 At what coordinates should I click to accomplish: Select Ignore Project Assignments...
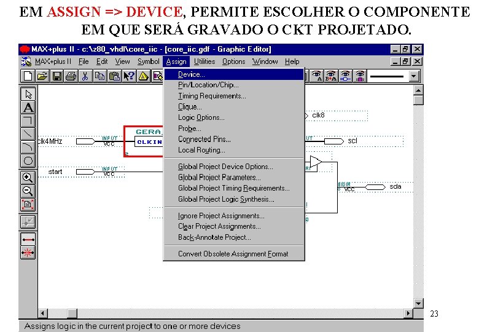pyautogui.click(x=234, y=216)
